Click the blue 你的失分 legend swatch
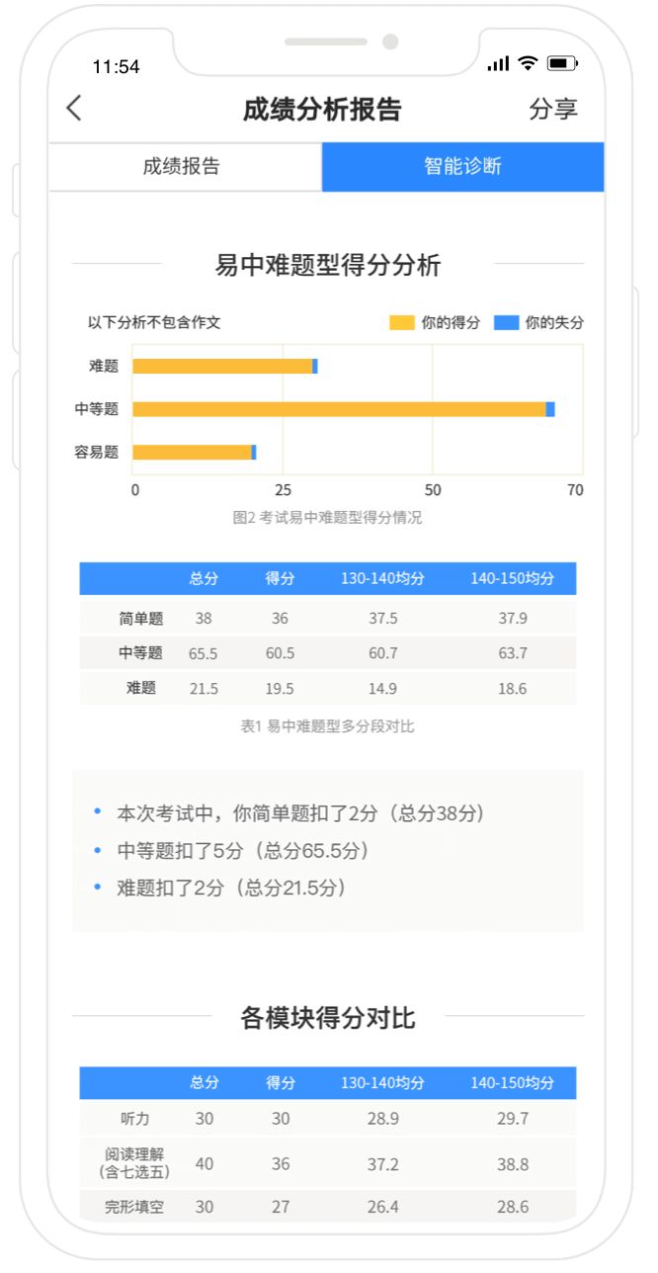Screen dimensions: 658x1273 click(506, 323)
